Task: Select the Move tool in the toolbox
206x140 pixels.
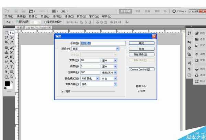Action: pyautogui.click(x=11, y=33)
